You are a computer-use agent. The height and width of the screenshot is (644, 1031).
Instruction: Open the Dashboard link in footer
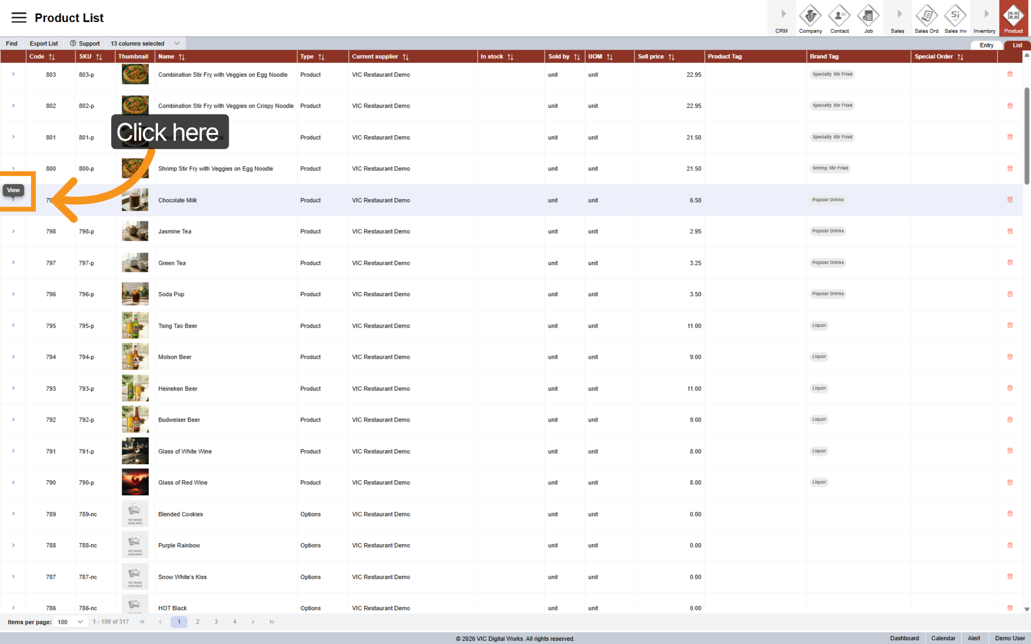[x=904, y=638]
